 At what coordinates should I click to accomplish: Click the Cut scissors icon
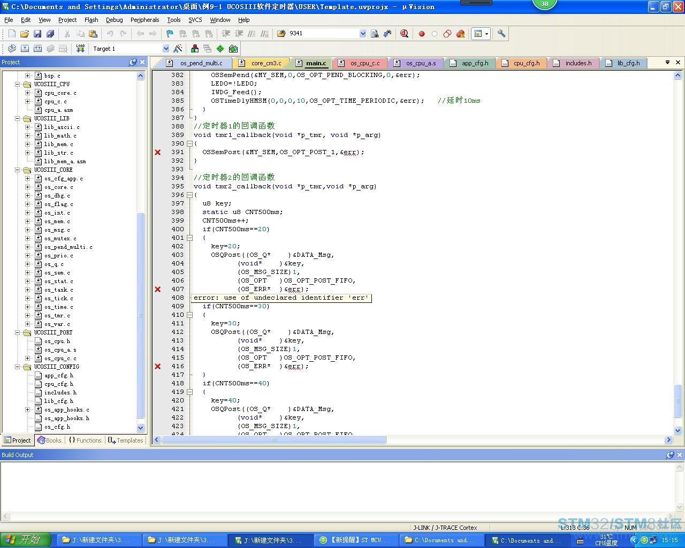coord(67,34)
